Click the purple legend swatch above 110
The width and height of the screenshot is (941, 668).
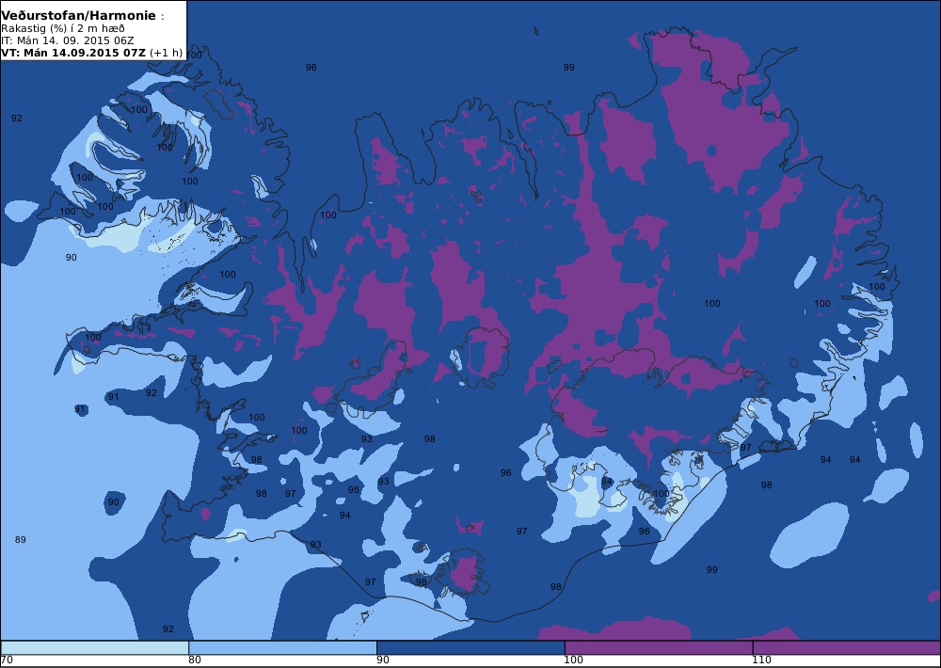847,647
